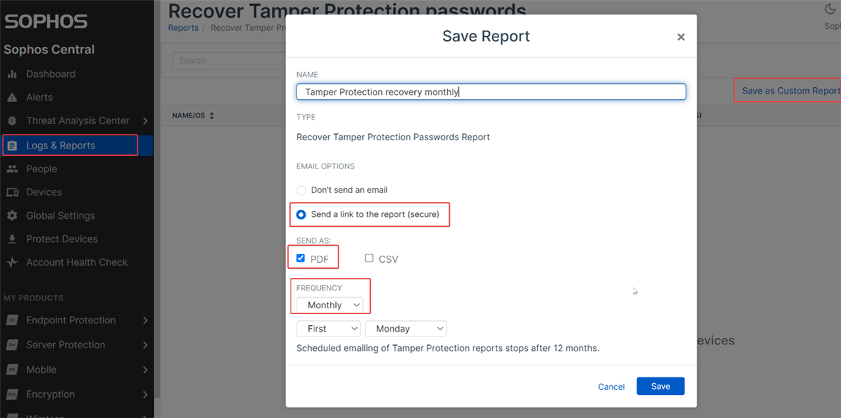Uncheck the PDF checkbox
This screenshot has width=841, height=418.
tap(300, 258)
